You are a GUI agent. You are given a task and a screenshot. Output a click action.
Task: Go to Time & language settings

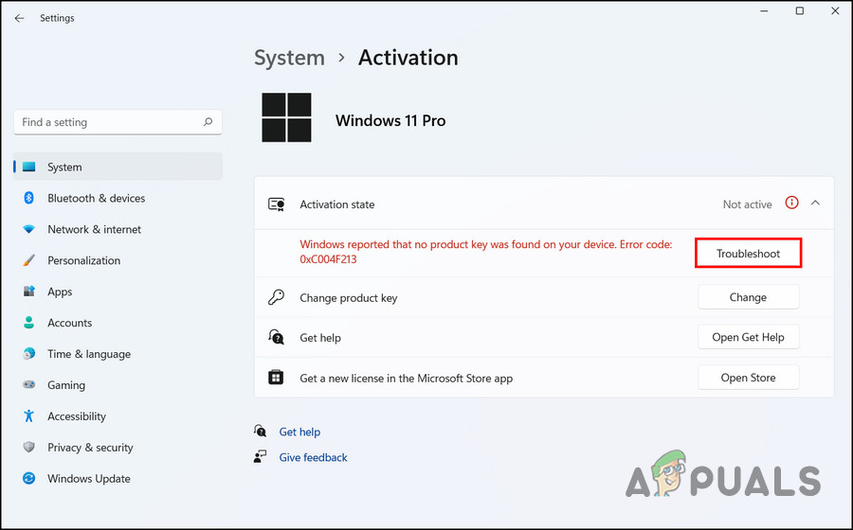point(89,354)
